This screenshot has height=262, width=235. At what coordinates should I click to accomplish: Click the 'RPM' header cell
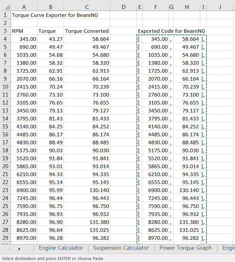point(24,31)
